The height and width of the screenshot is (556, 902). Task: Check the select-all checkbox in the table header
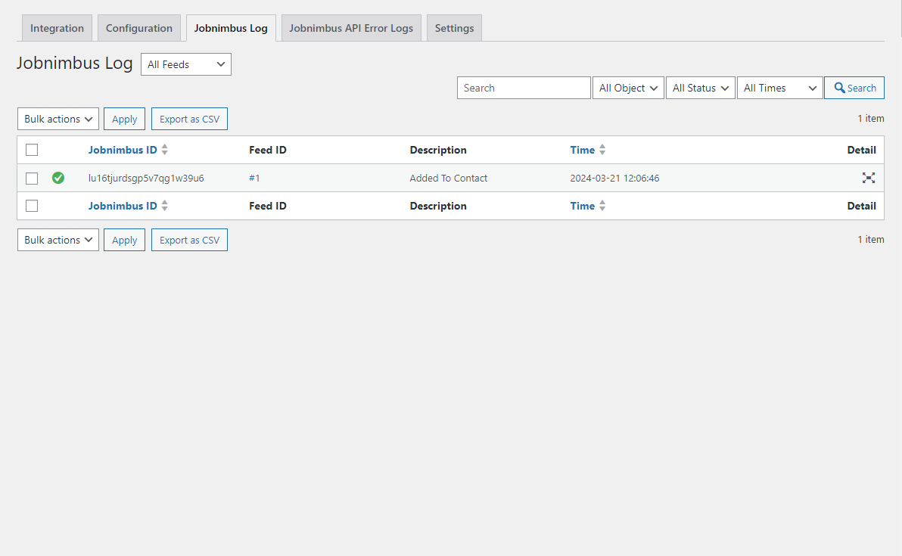tap(32, 150)
